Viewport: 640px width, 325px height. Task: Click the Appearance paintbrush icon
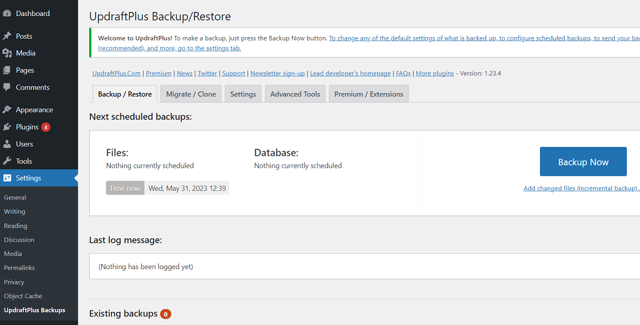[7, 109]
